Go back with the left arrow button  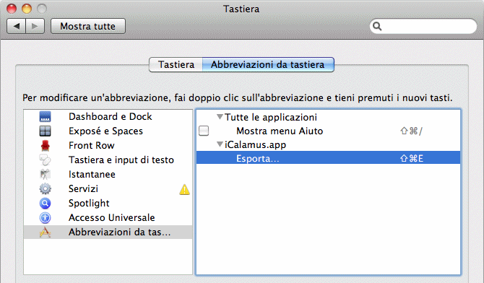pos(17,26)
